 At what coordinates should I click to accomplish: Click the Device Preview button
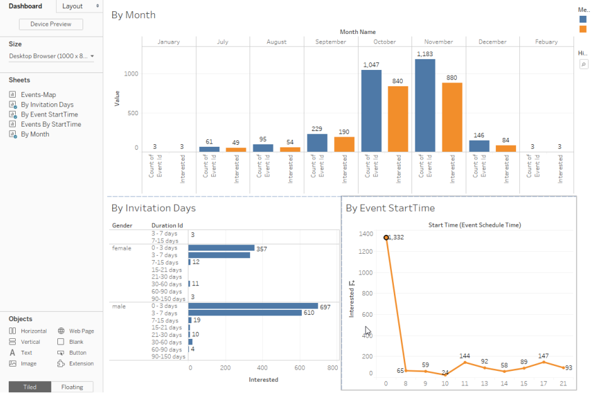click(51, 24)
